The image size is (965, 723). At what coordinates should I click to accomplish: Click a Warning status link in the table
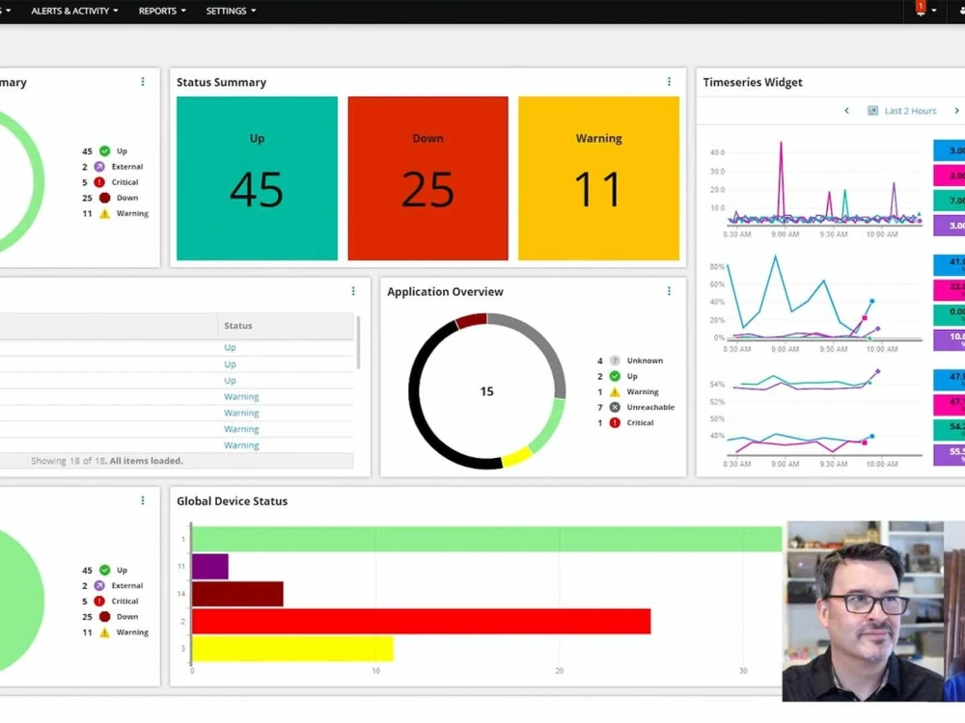(241, 396)
